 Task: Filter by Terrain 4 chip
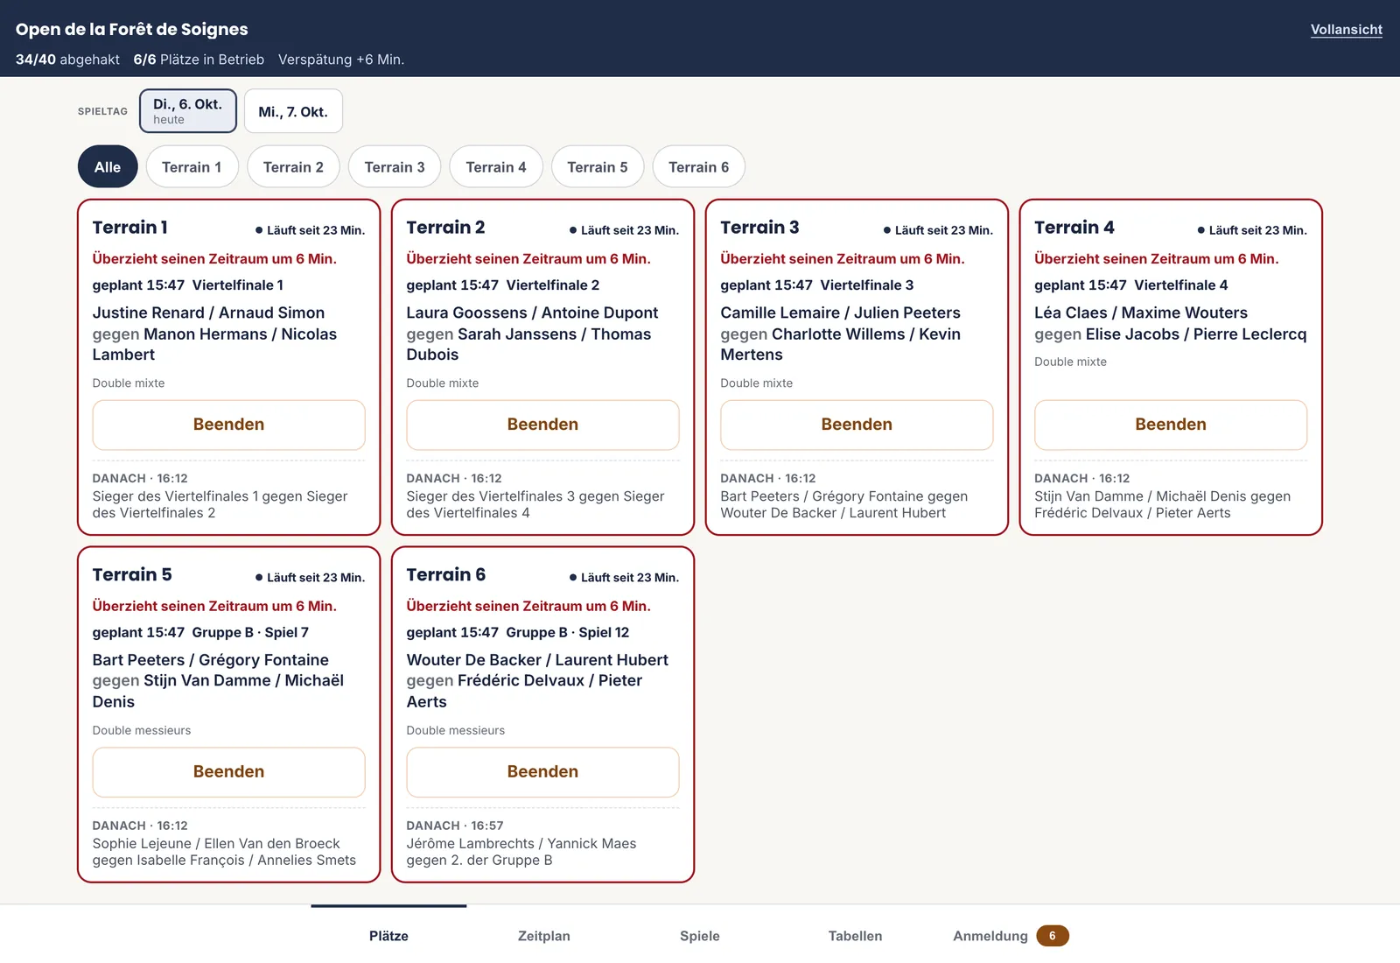pyautogui.click(x=496, y=166)
